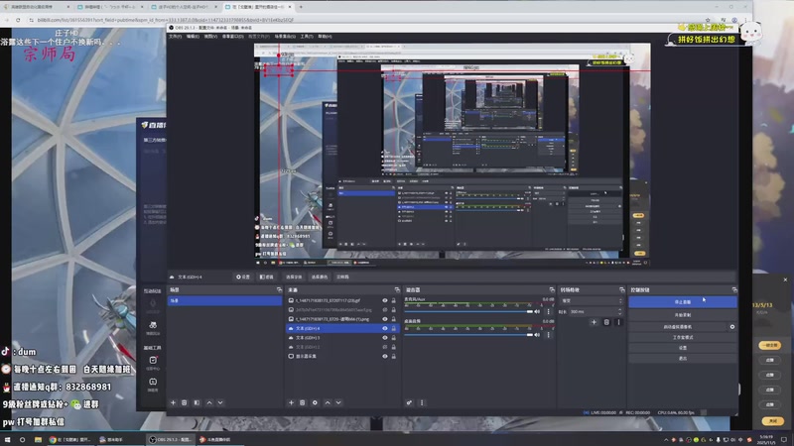This screenshot has width=794, height=446.
Task: Toggle visibility of selected 文本 (GDI+) 4 source
Action: click(385, 327)
